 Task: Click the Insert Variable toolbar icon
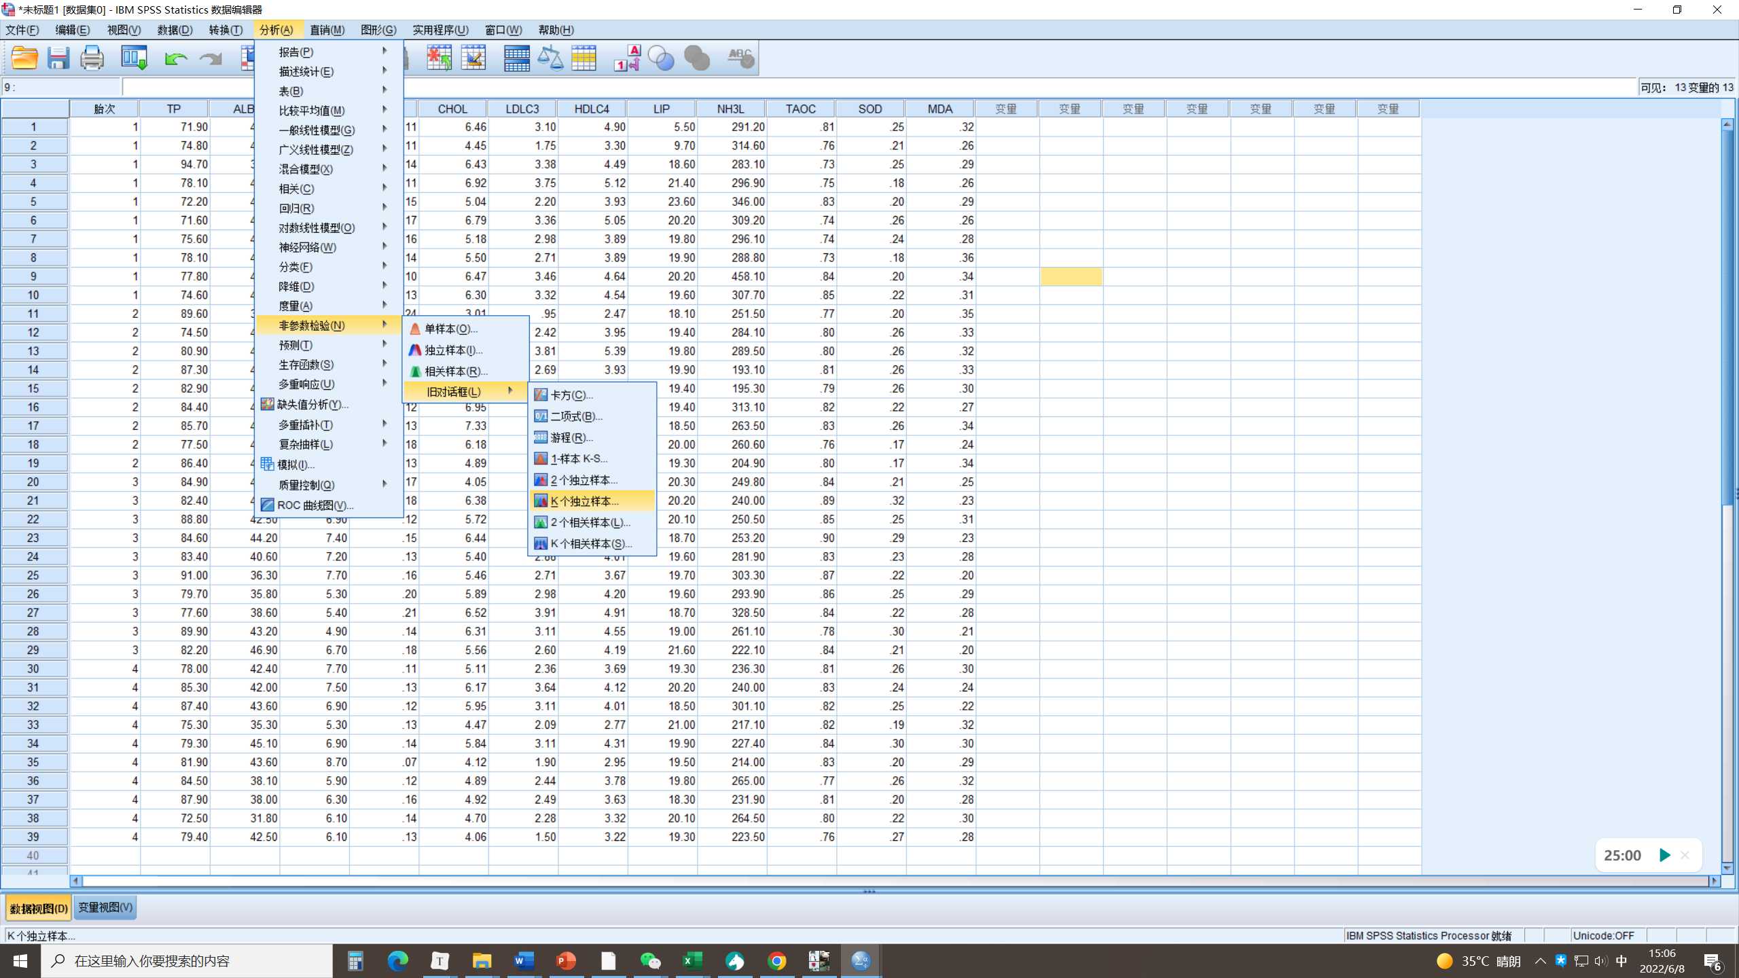pos(473,58)
